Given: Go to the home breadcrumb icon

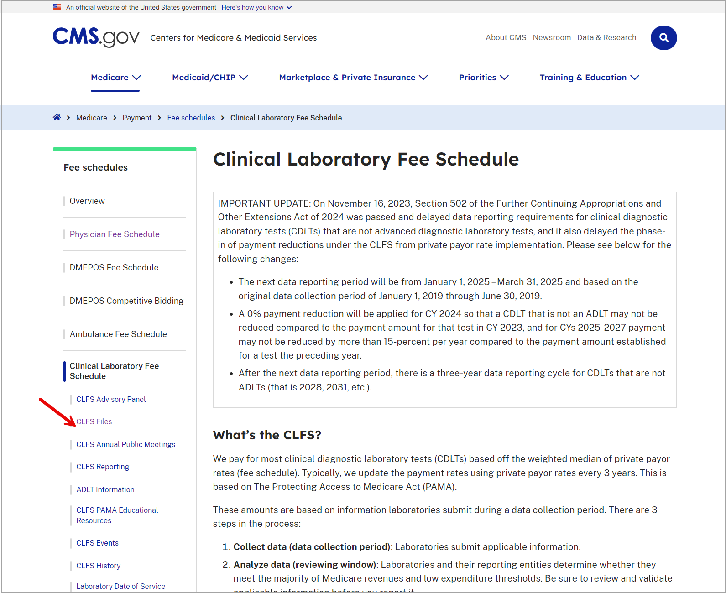Looking at the screenshot, I should [57, 118].
